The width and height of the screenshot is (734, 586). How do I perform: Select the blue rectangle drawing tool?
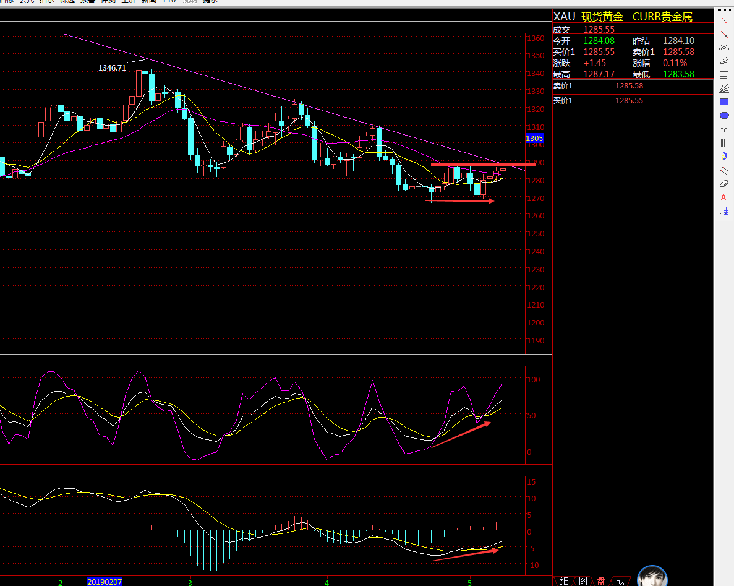pos(723,101)
